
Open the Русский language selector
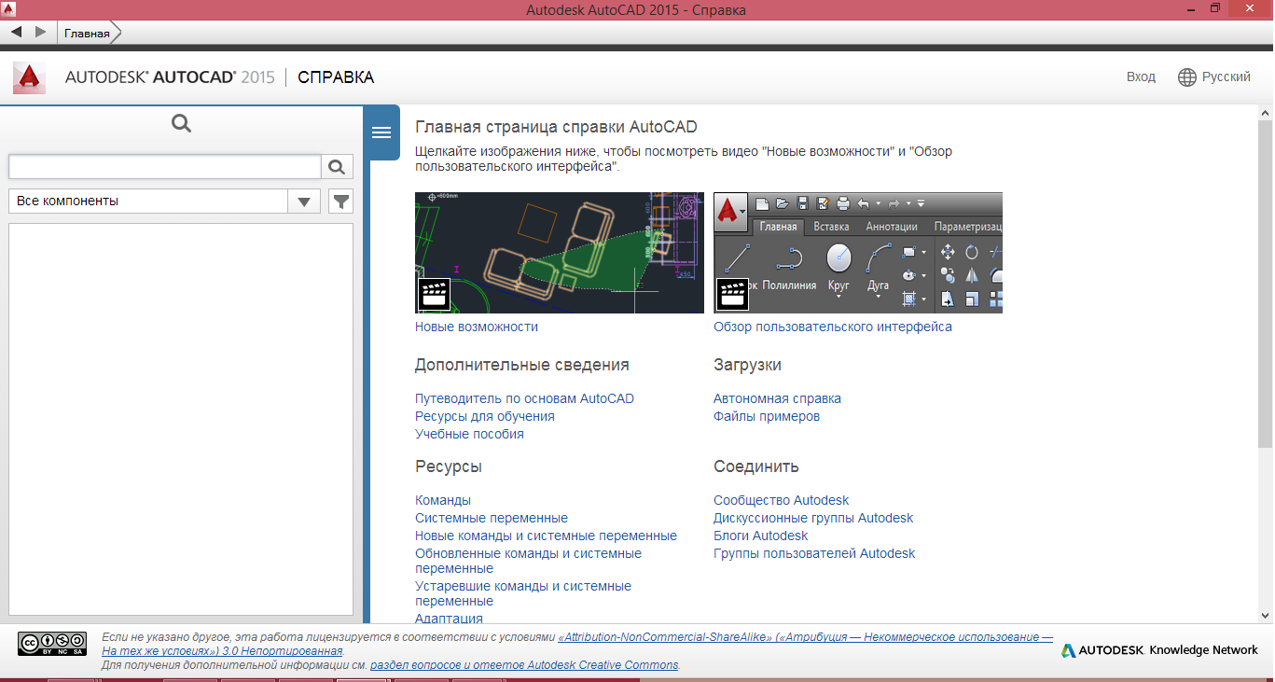[x=1226, y=77]
